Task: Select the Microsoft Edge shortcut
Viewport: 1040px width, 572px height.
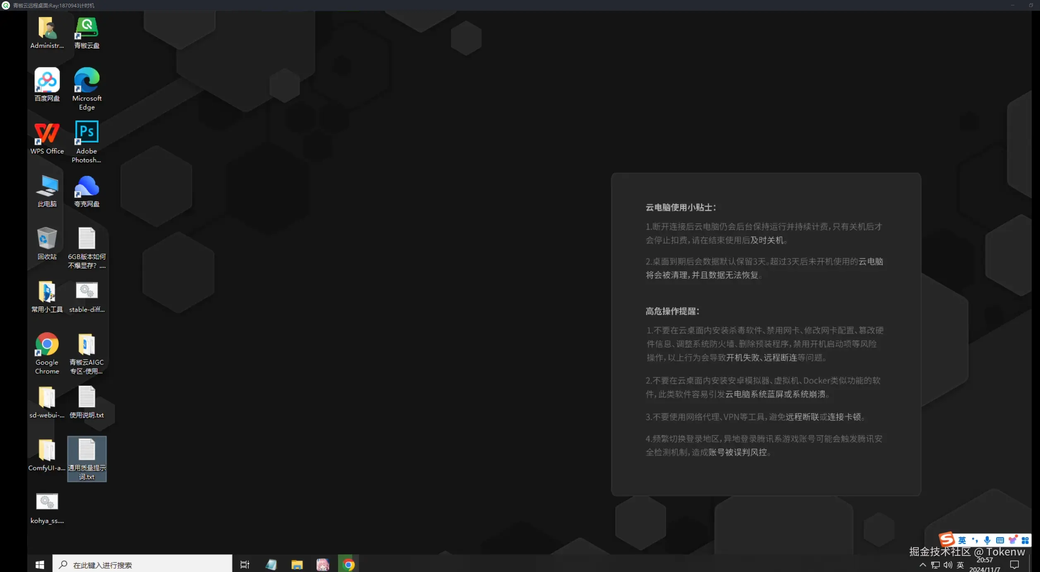Action: 86,81
